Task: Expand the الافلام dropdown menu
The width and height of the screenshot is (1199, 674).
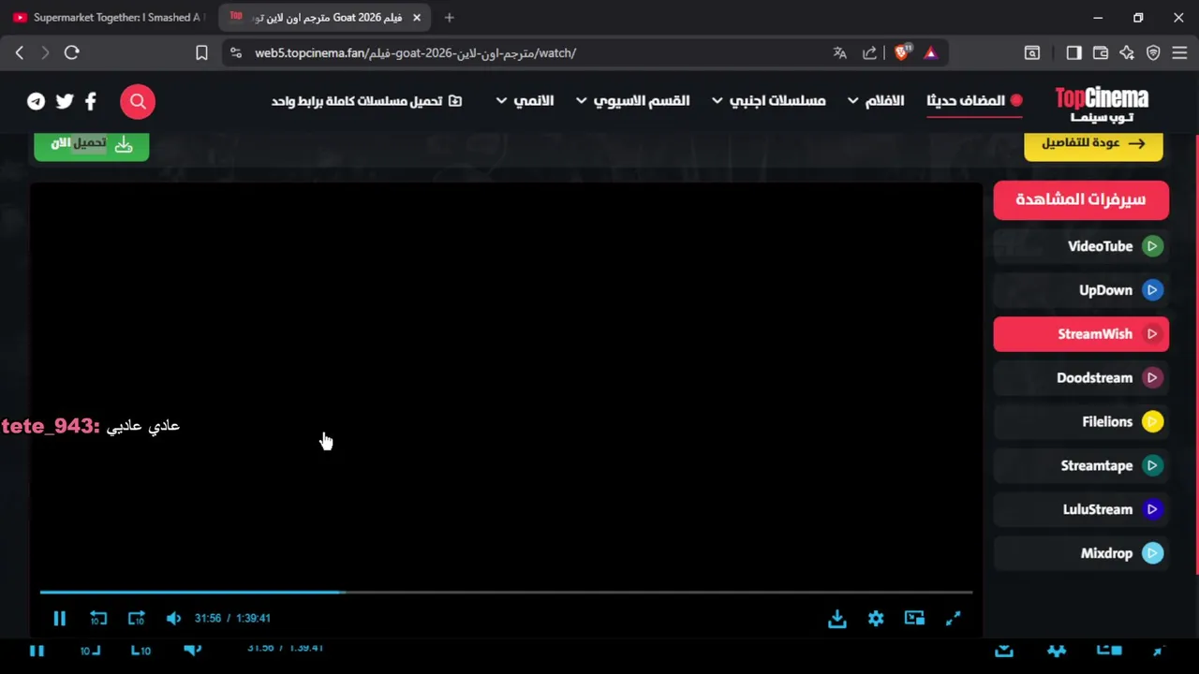Action: point(877,100)
